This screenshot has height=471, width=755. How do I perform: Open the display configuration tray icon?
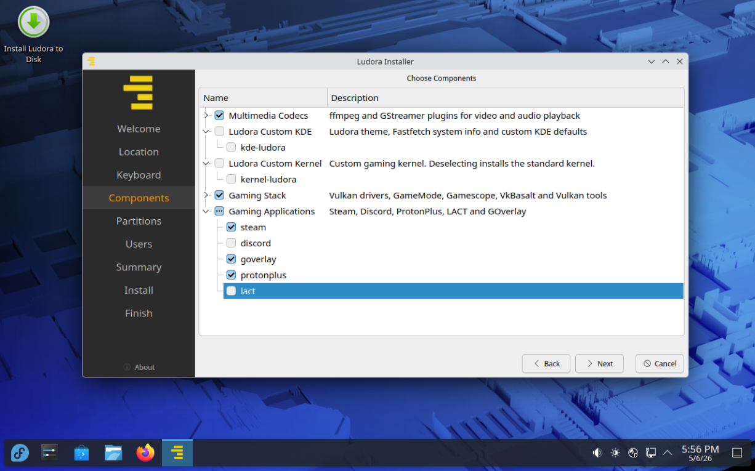click(650, 453)
